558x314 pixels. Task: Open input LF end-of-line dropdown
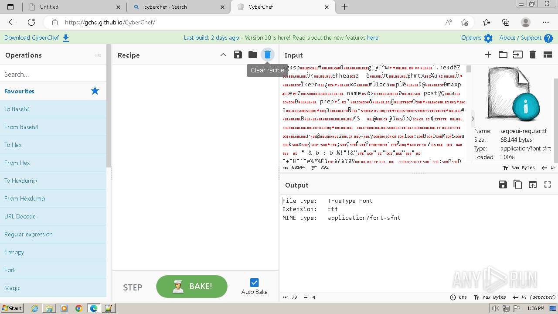[x=548, y=167]
